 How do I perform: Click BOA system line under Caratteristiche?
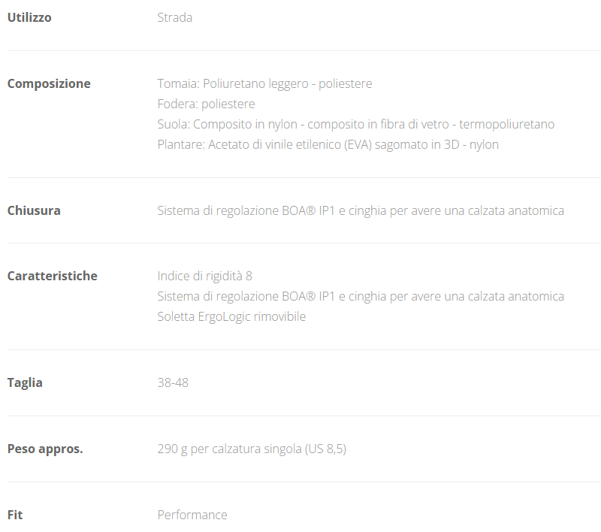click(361, 296)
